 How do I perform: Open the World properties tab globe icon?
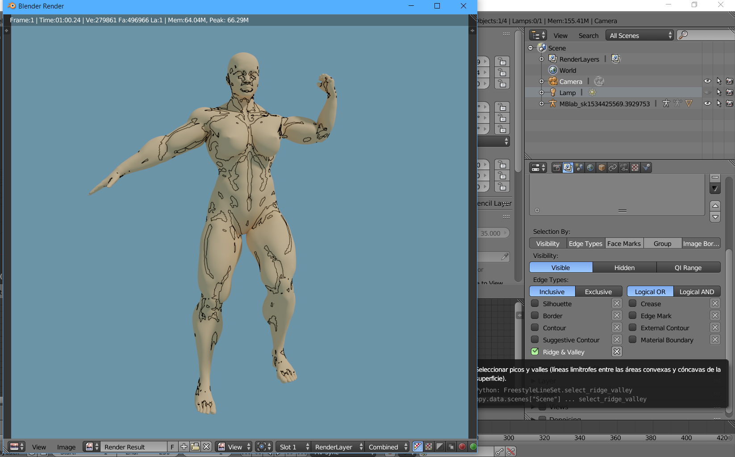pyautogui.click(x=590, y=168)
